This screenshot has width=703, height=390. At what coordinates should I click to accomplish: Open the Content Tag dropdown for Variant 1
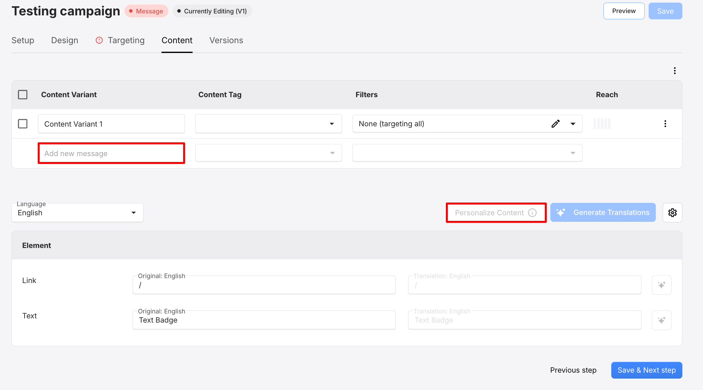332,124
